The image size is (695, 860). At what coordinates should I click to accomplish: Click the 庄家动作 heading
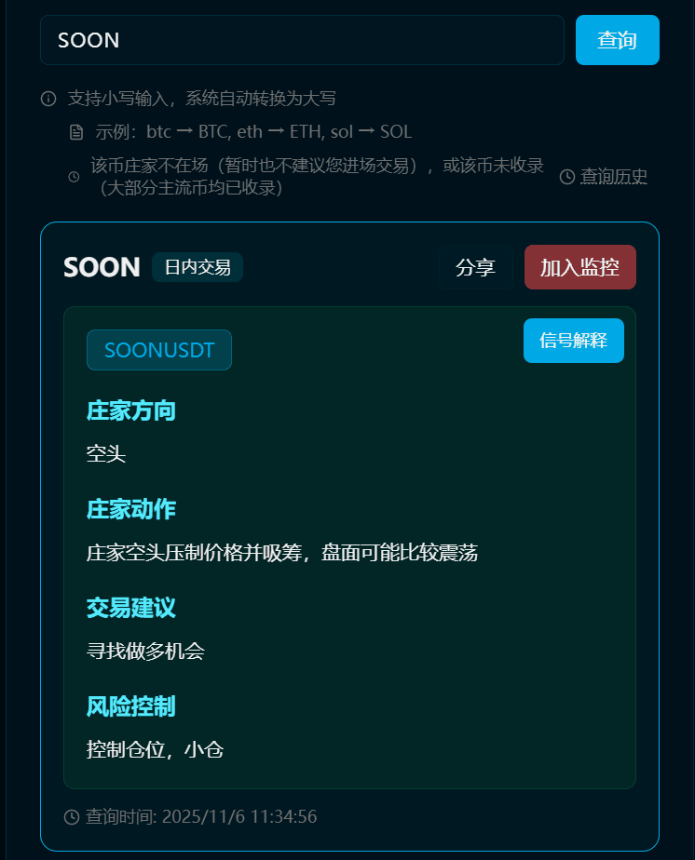click(x=130, y=509)
